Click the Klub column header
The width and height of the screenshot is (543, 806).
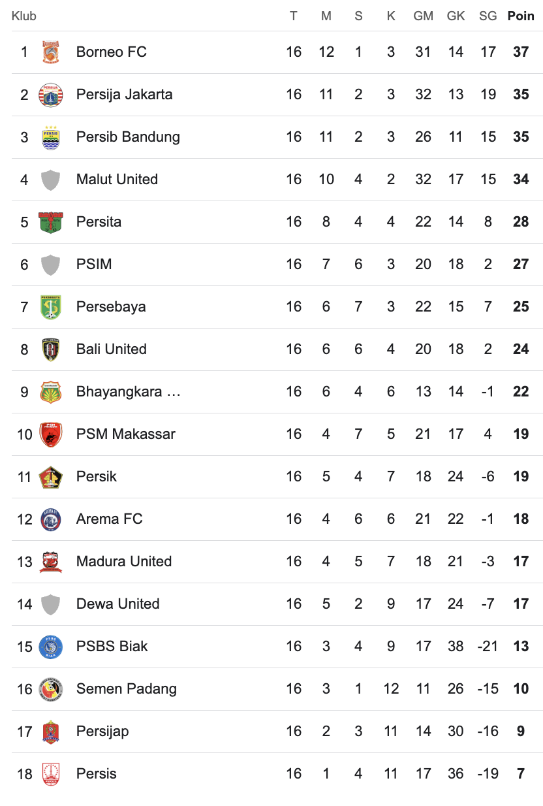point(24,16)
